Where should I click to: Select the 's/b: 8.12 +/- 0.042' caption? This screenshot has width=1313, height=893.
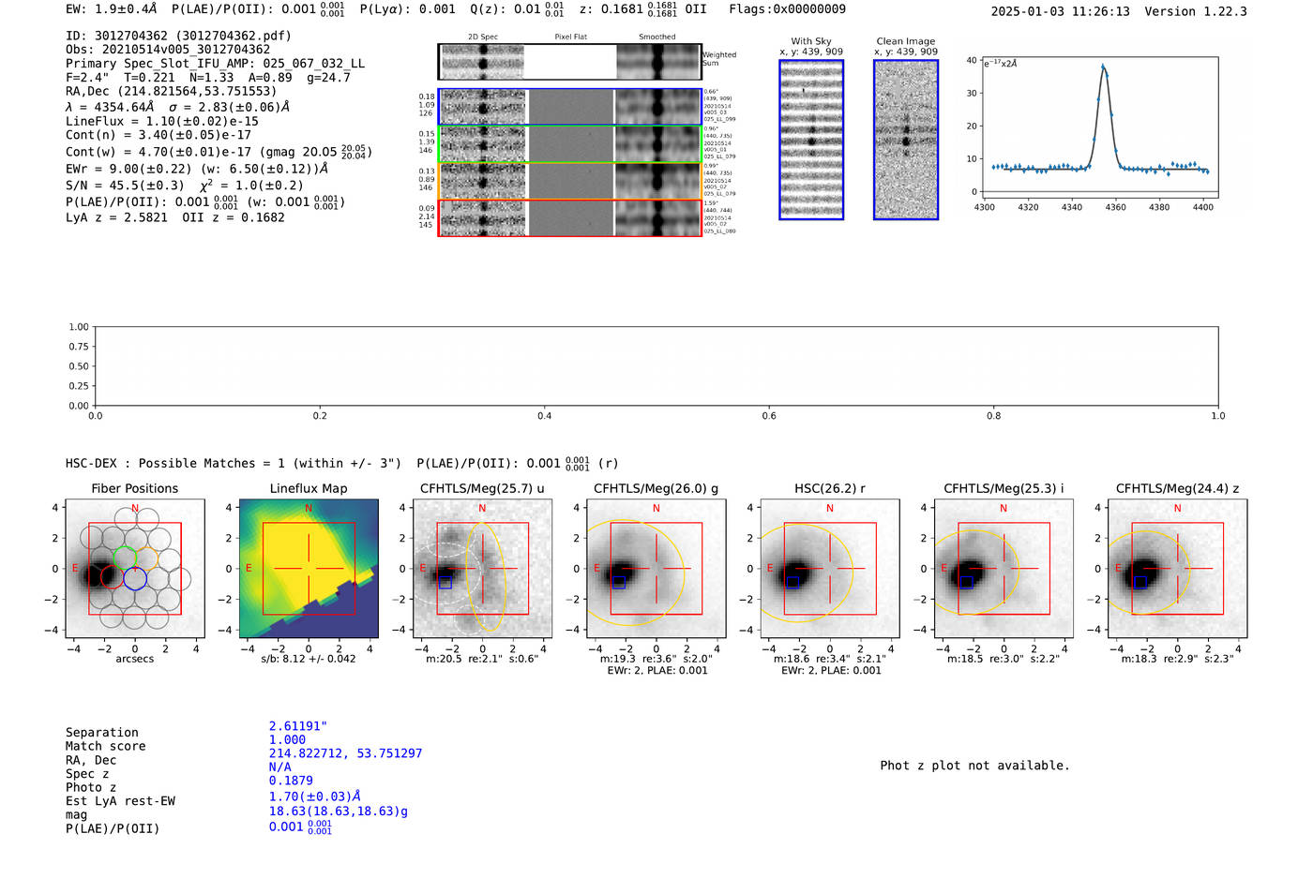click(x=309, y=659)
